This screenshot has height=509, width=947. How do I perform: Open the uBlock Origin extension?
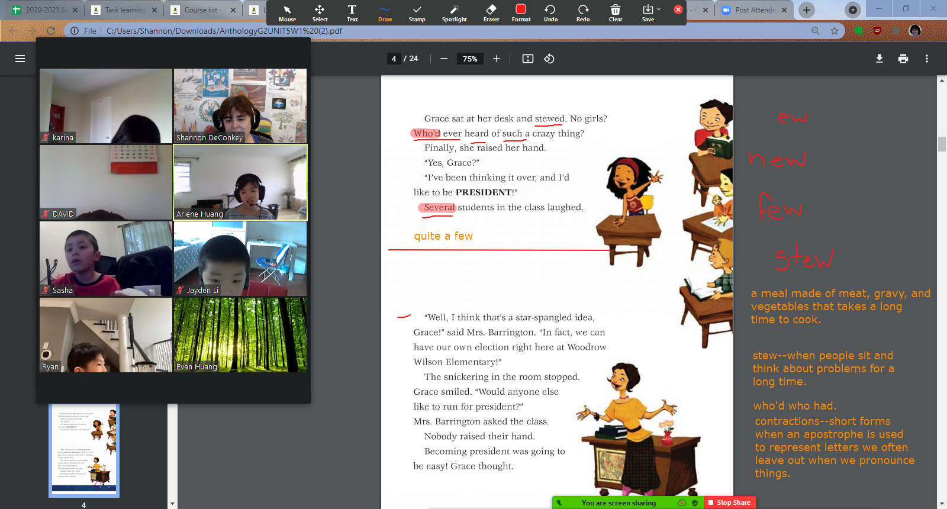tap(877, 31)
